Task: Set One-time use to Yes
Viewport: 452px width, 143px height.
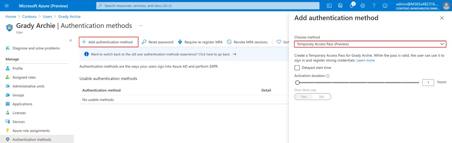Action: point(304,96)
